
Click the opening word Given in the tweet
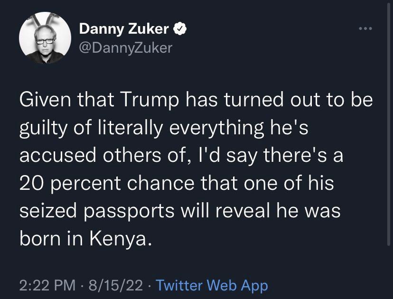pos(45,99)
